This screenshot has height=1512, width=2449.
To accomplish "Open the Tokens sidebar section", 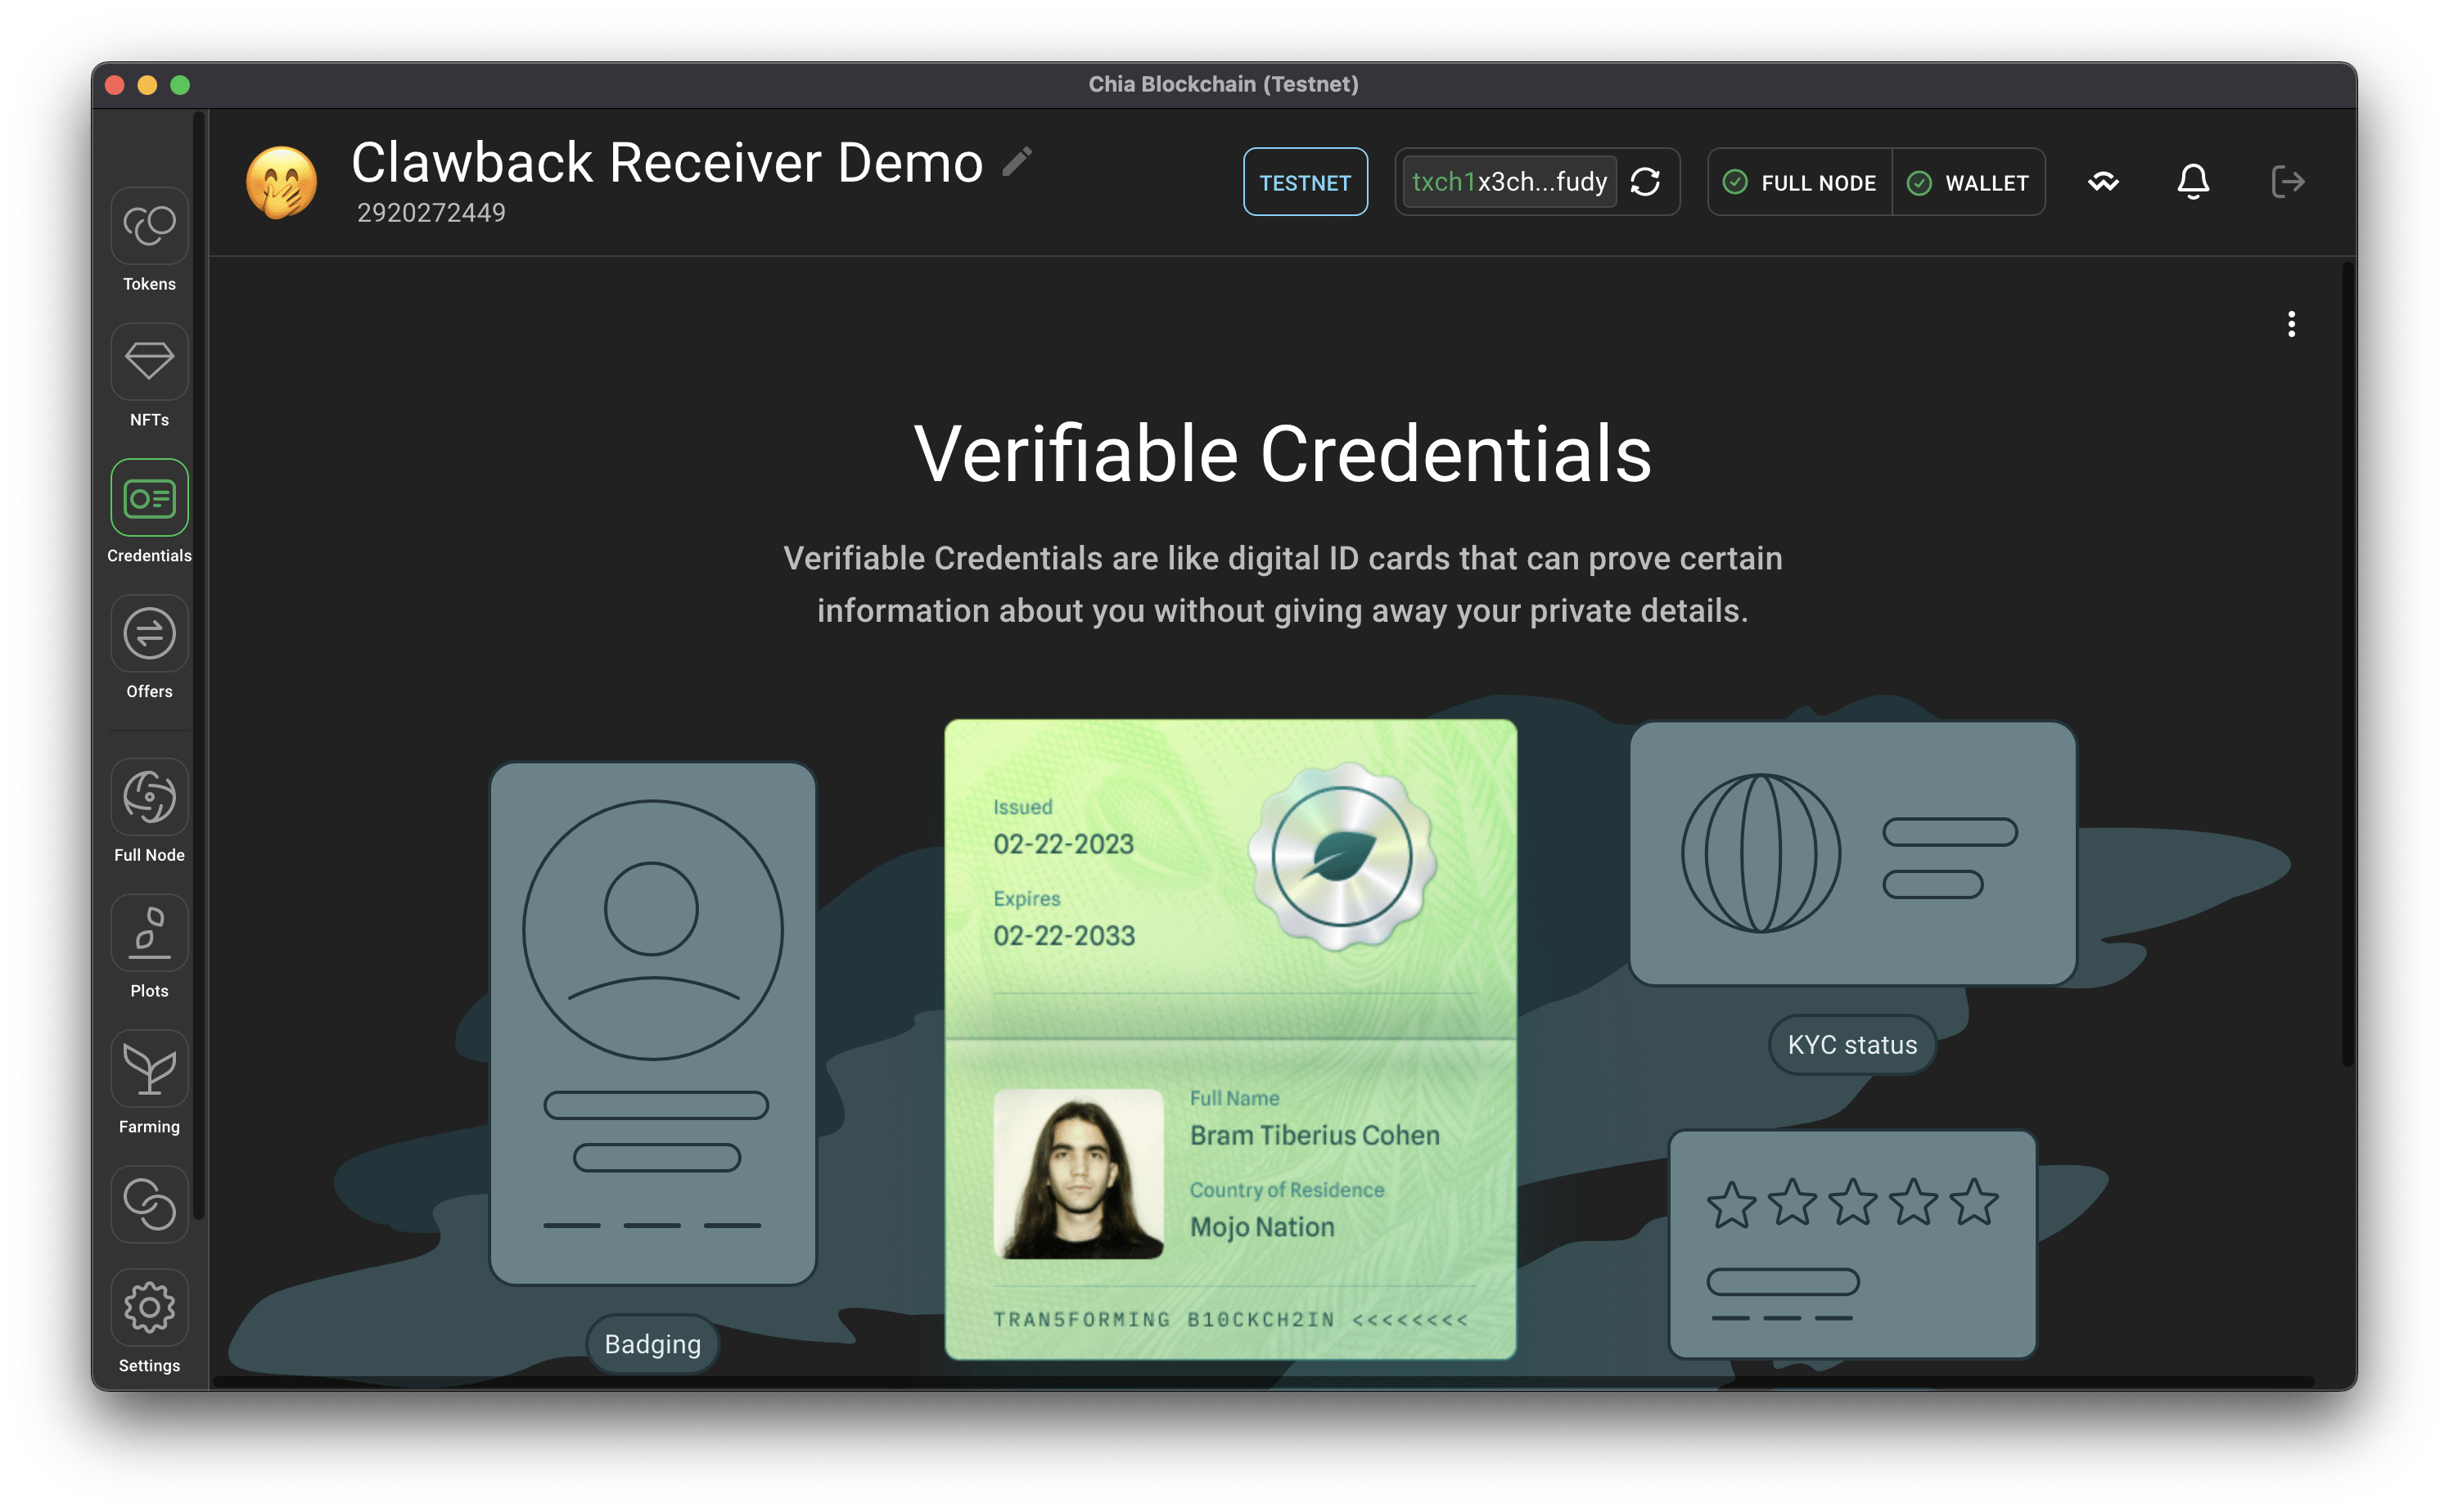I will pos(149,227).
